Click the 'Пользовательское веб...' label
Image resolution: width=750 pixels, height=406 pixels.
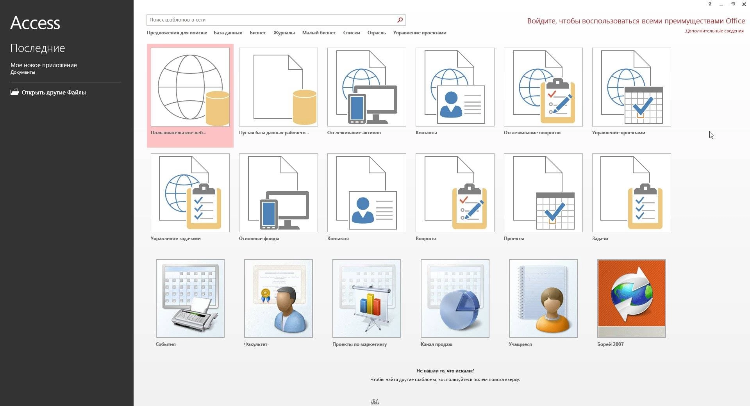179,133
